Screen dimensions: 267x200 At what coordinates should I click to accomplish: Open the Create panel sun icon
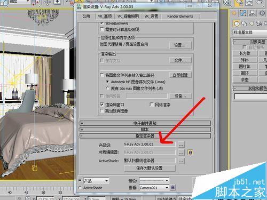(234, 13)
